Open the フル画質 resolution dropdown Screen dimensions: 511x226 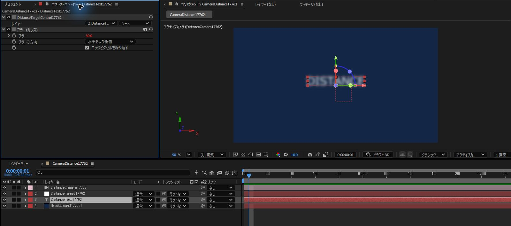coord(212,155)
